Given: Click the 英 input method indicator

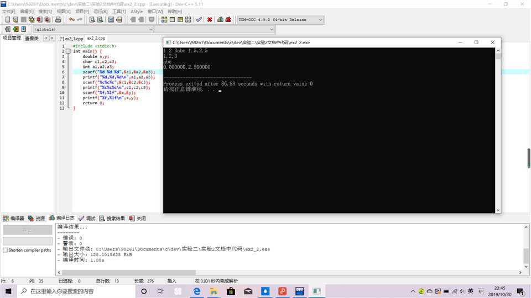Looking at the screenshot, I should click(x=470, y=291).
